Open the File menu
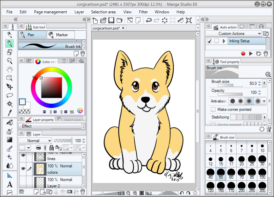 9,12
